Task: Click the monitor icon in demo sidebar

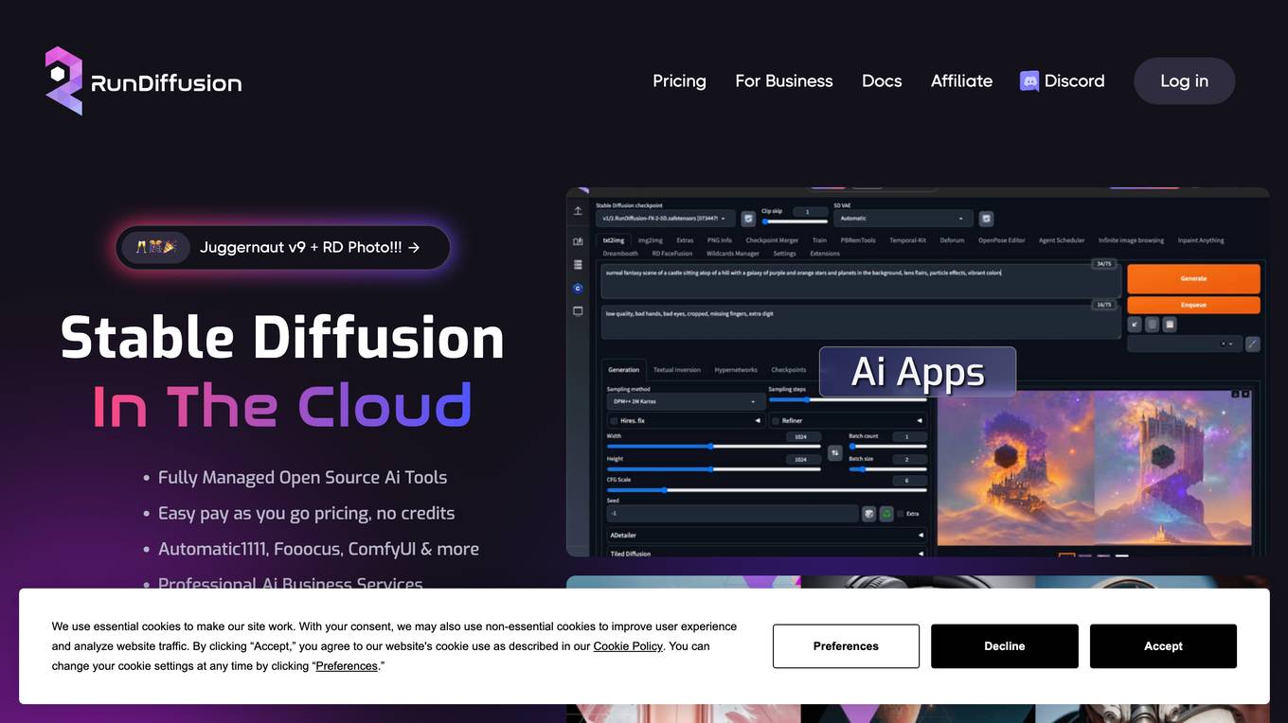Action: (x=578, y=311)
